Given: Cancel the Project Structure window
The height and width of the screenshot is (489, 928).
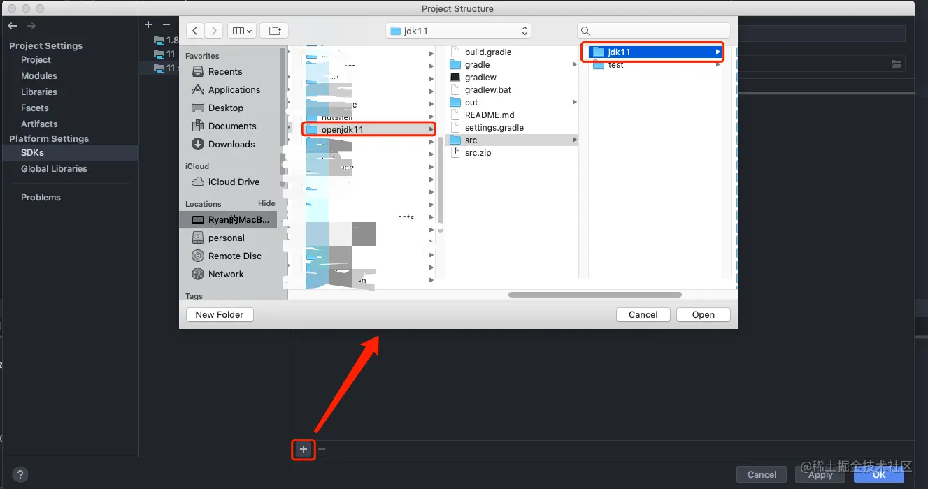Looking at the screenshot, I should [x=762, y=474].
